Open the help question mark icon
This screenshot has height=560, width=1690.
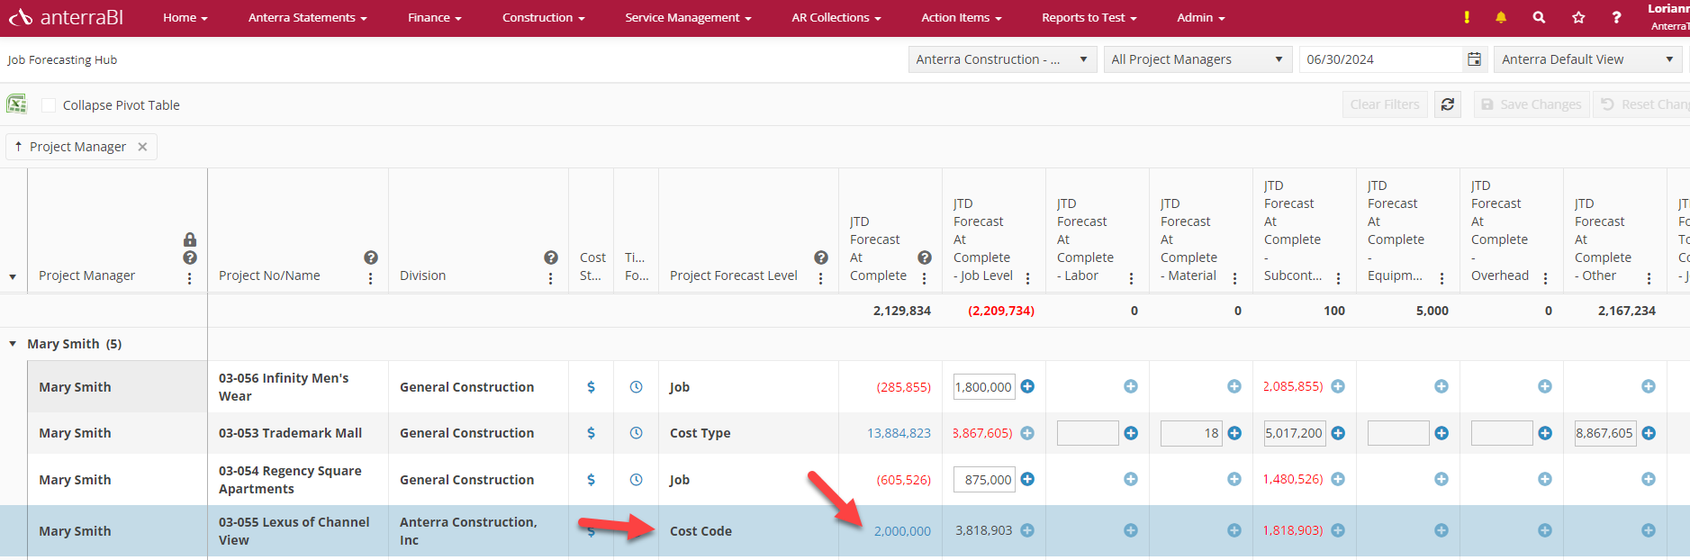(1616, 17)
